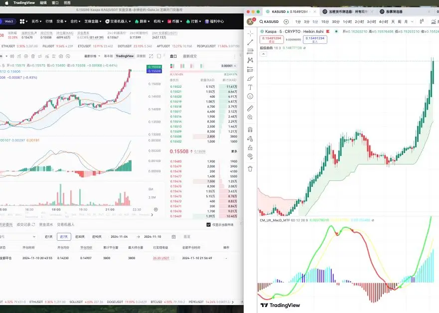Screen dimensions: 439x313
Task: Open the grid apps menu in Gate.io header
Action: [23, 21]
